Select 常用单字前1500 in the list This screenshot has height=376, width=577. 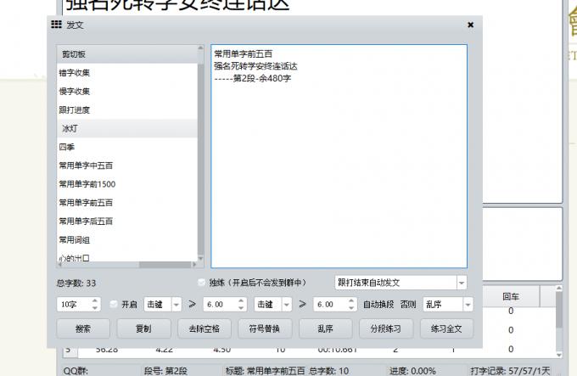[127, 184]
